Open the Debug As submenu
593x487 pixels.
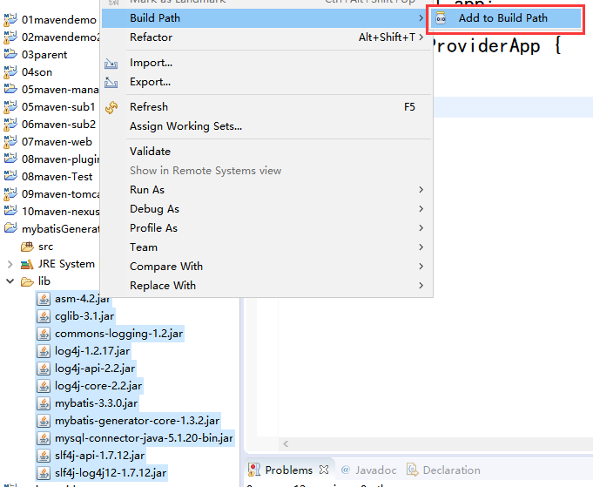click(267, 209)
